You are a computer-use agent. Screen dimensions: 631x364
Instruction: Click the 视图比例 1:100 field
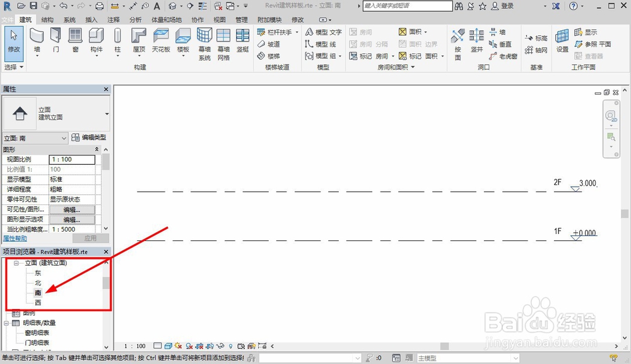coord(72,159)
